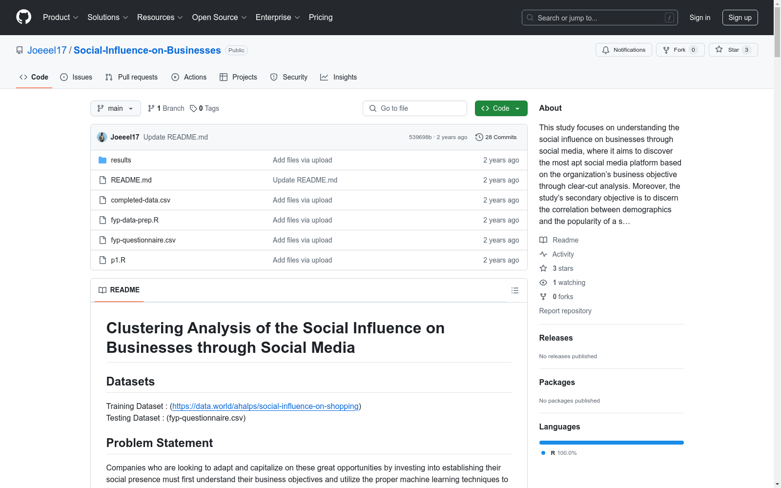Expand the Product menu
Viewport: 781px width, 488px height.
pos(61,17)
